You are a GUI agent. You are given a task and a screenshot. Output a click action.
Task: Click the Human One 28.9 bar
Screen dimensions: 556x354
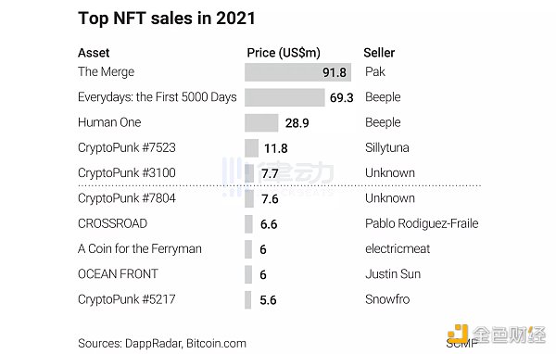261,122
